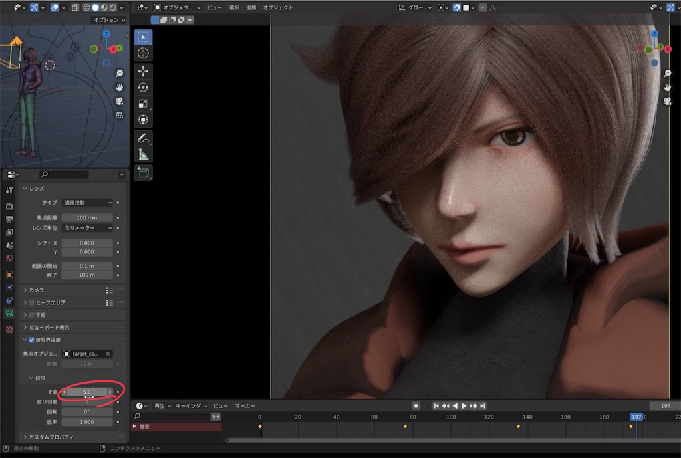The width and height of the screenshot is (681, 458).
Task: Expand the カスタムプロパティ panel
Action: coord(50,437)
